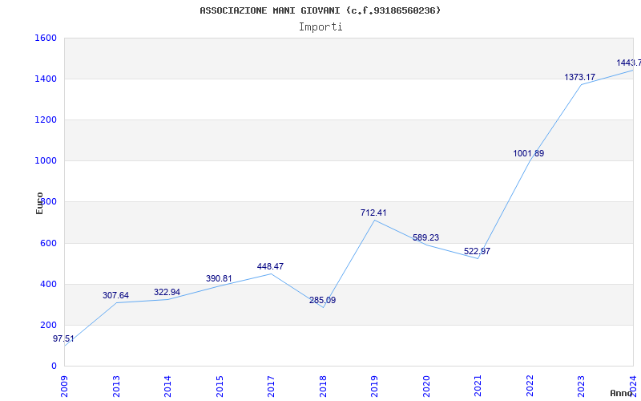
Task: Click x-axis year 2017
Action: tap(271, 387)
